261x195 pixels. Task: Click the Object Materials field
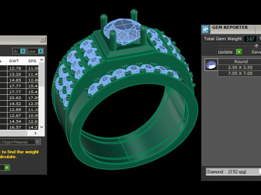click(x=17, y=142)
